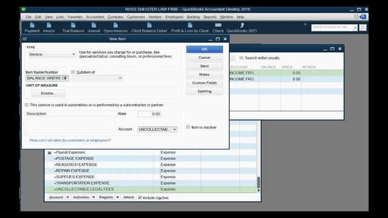Open Custom Fields
The image size is (388, 218).
click(204, 83)
